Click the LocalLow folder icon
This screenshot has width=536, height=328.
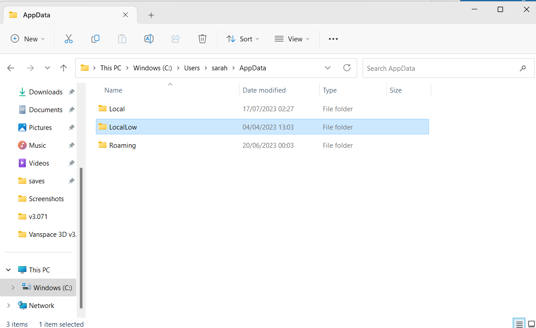(103, 126)
